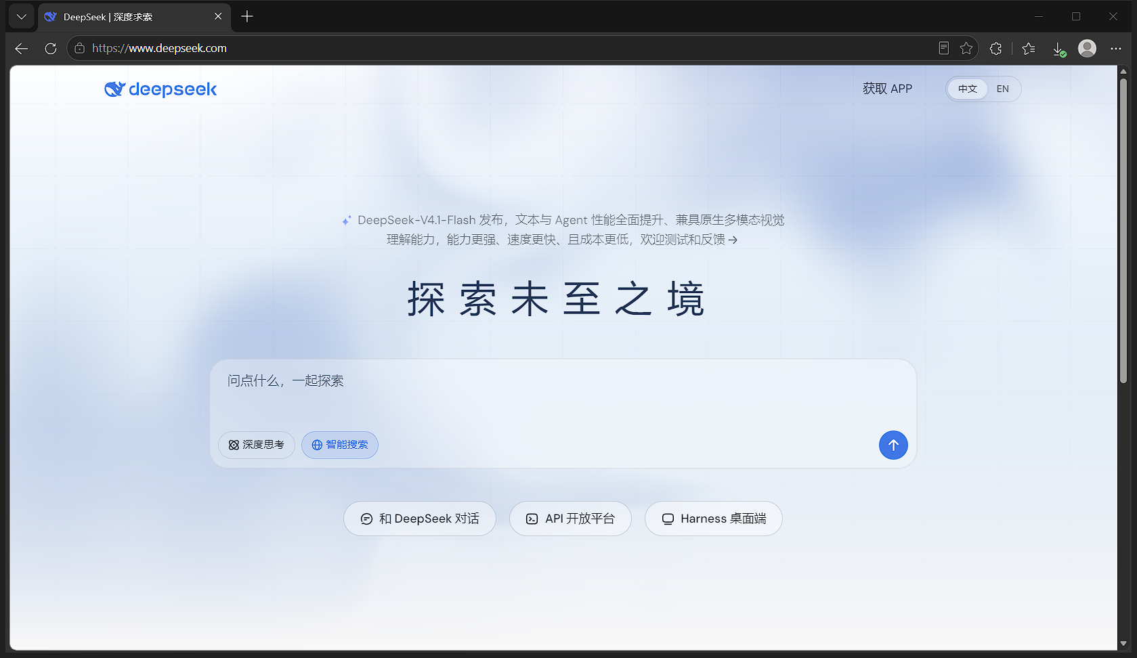The image size is (1137, 658).
Task: Close the DeepSeek tab
Action: (x=218, y=16)
